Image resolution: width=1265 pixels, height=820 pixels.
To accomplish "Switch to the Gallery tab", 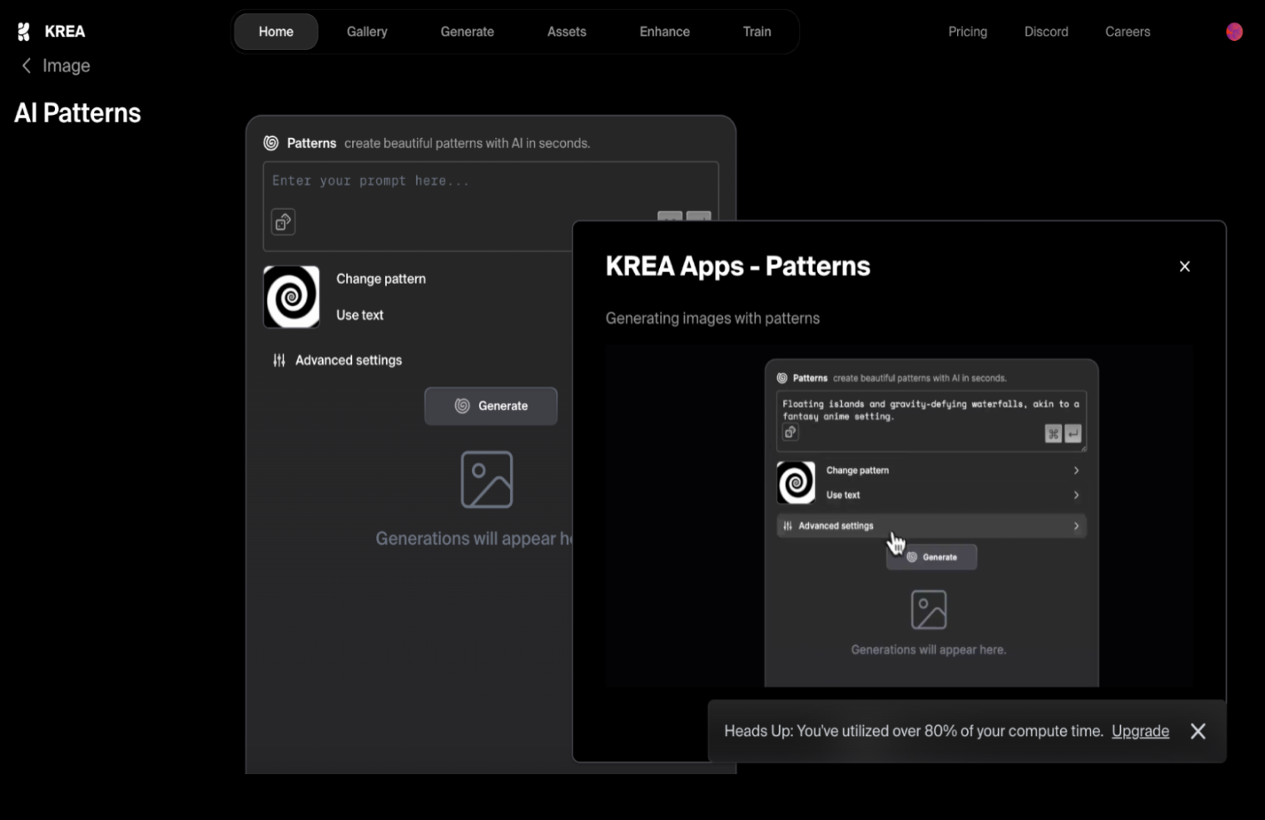I will click(x=367, y=32).
